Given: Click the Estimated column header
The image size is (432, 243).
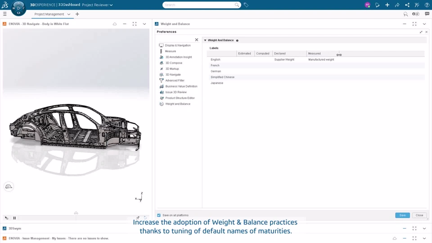Looking at the screenshot, I should coord(244,54).
